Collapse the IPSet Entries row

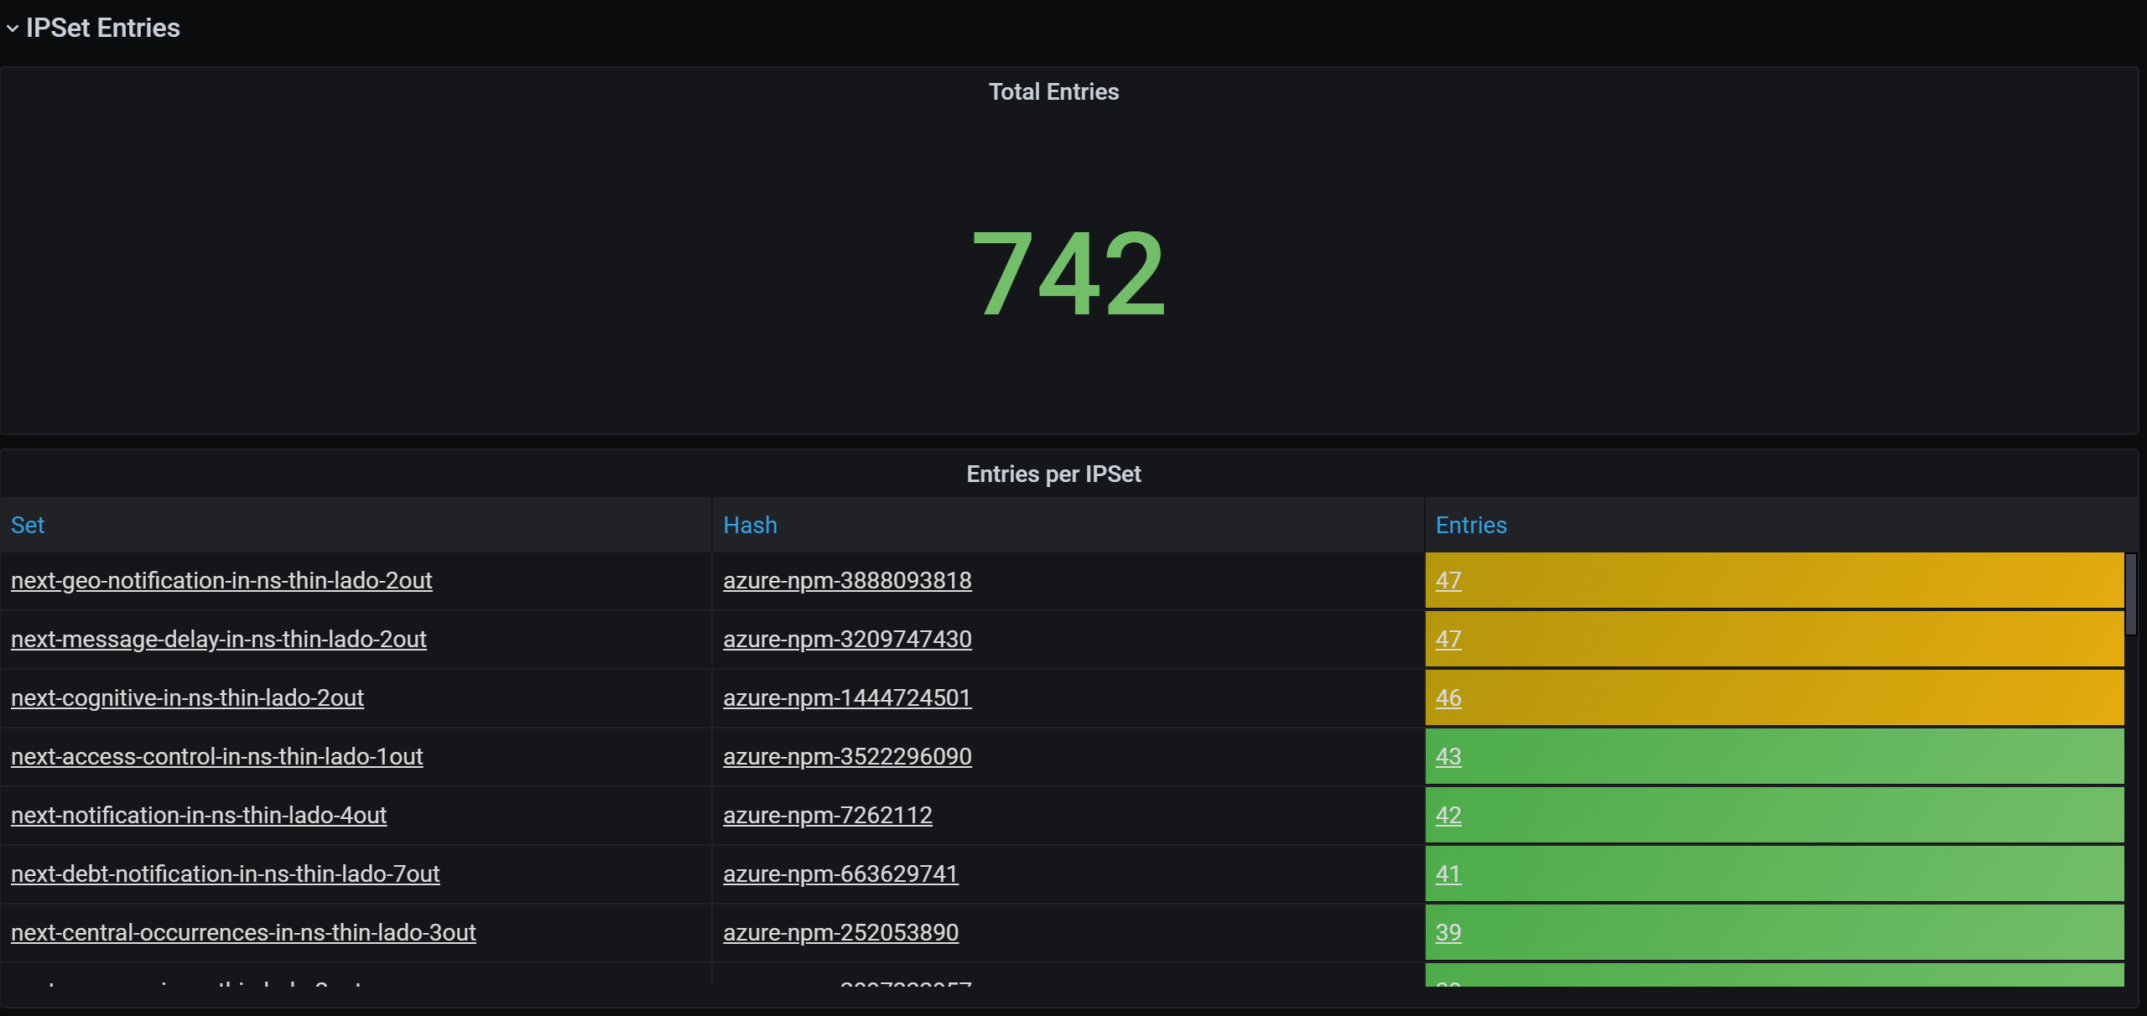click(x=13, y=29)
